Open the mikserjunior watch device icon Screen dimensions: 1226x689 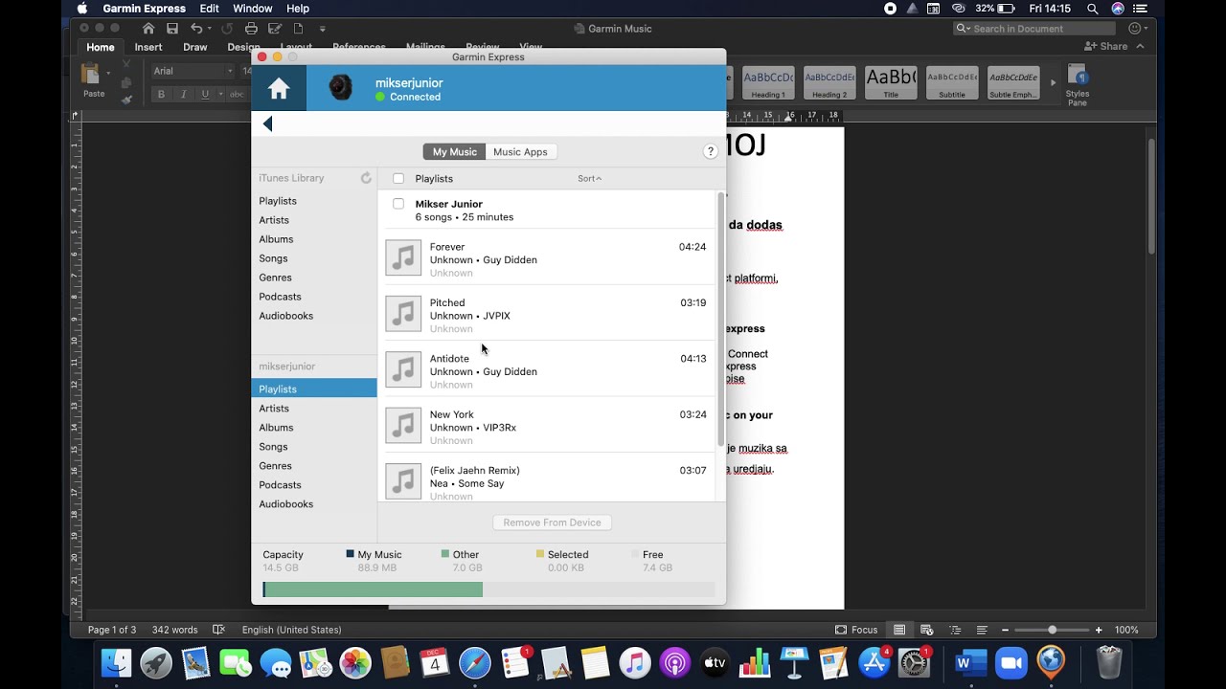point(340,88)
